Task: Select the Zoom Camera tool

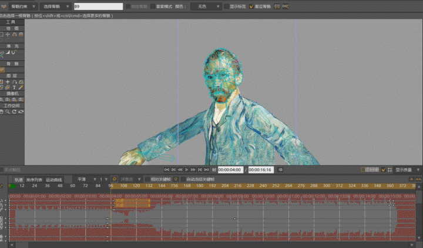Action: coord(8,100)
